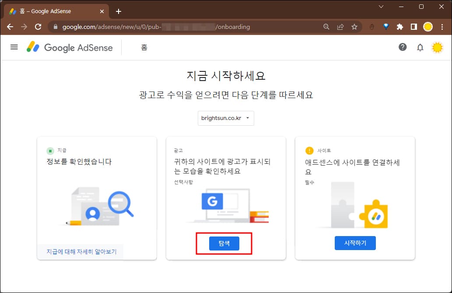Image resolution: width=452 pixels, height=293 pixels.
Task: Open the notifications bell
Action: pos(420,47)
